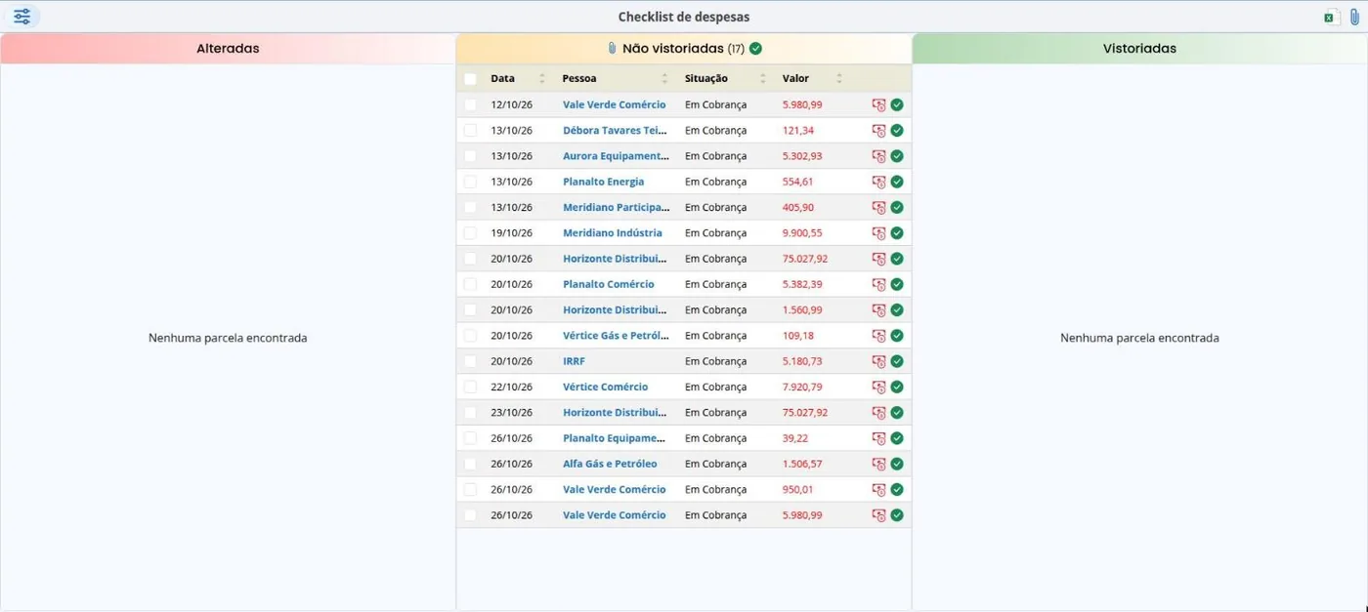This screenshot has width=1368, height=612.
Task: Click the value 9.900,55
Action: [802, 233]
